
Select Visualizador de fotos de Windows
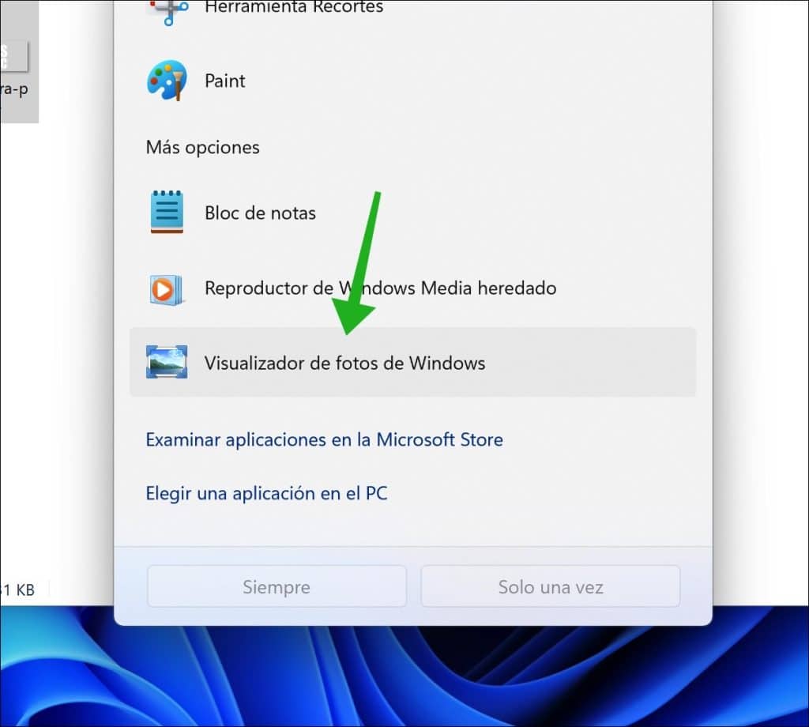pos(412,362)
